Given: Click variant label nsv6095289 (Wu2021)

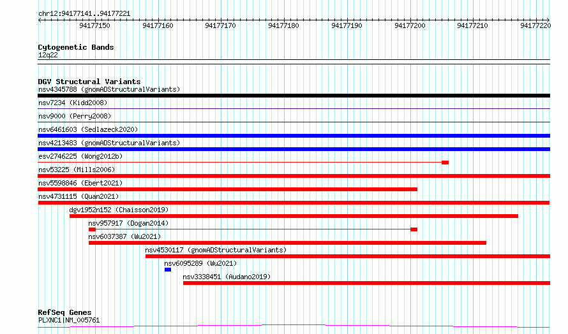Looking at the screenshot, I should (200, 263).
